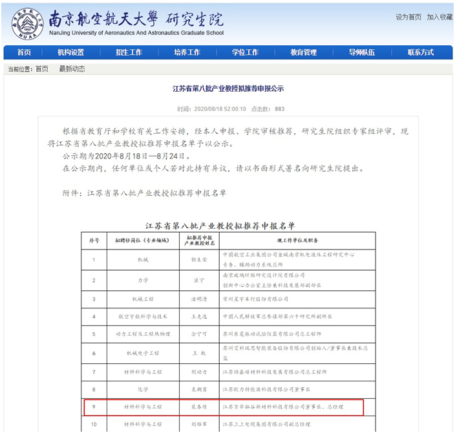Screen dimensions: 455x433
Task: Click the timestamp 2020/08/18 52:00:10
Action: pos(220,109)
